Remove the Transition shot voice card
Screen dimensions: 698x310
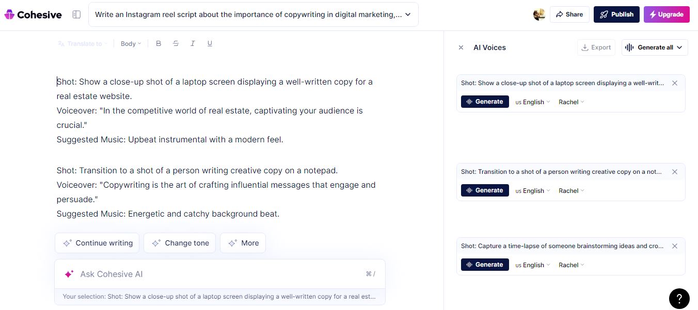coord(675,172)
